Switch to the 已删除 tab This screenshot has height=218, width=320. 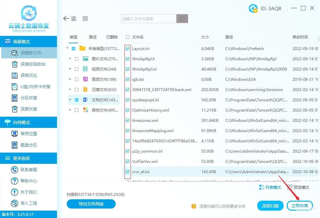point(112,37)
